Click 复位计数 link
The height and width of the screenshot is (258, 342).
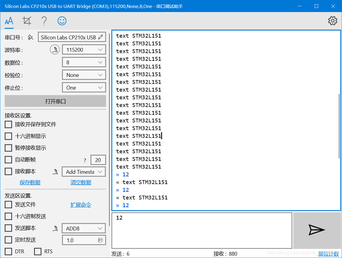point(328,254)
